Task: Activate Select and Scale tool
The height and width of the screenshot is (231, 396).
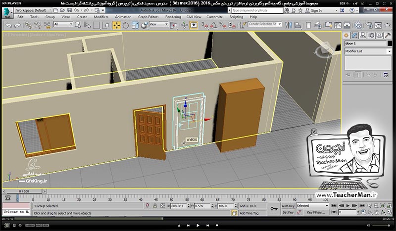Action: (x=135, y=25)
